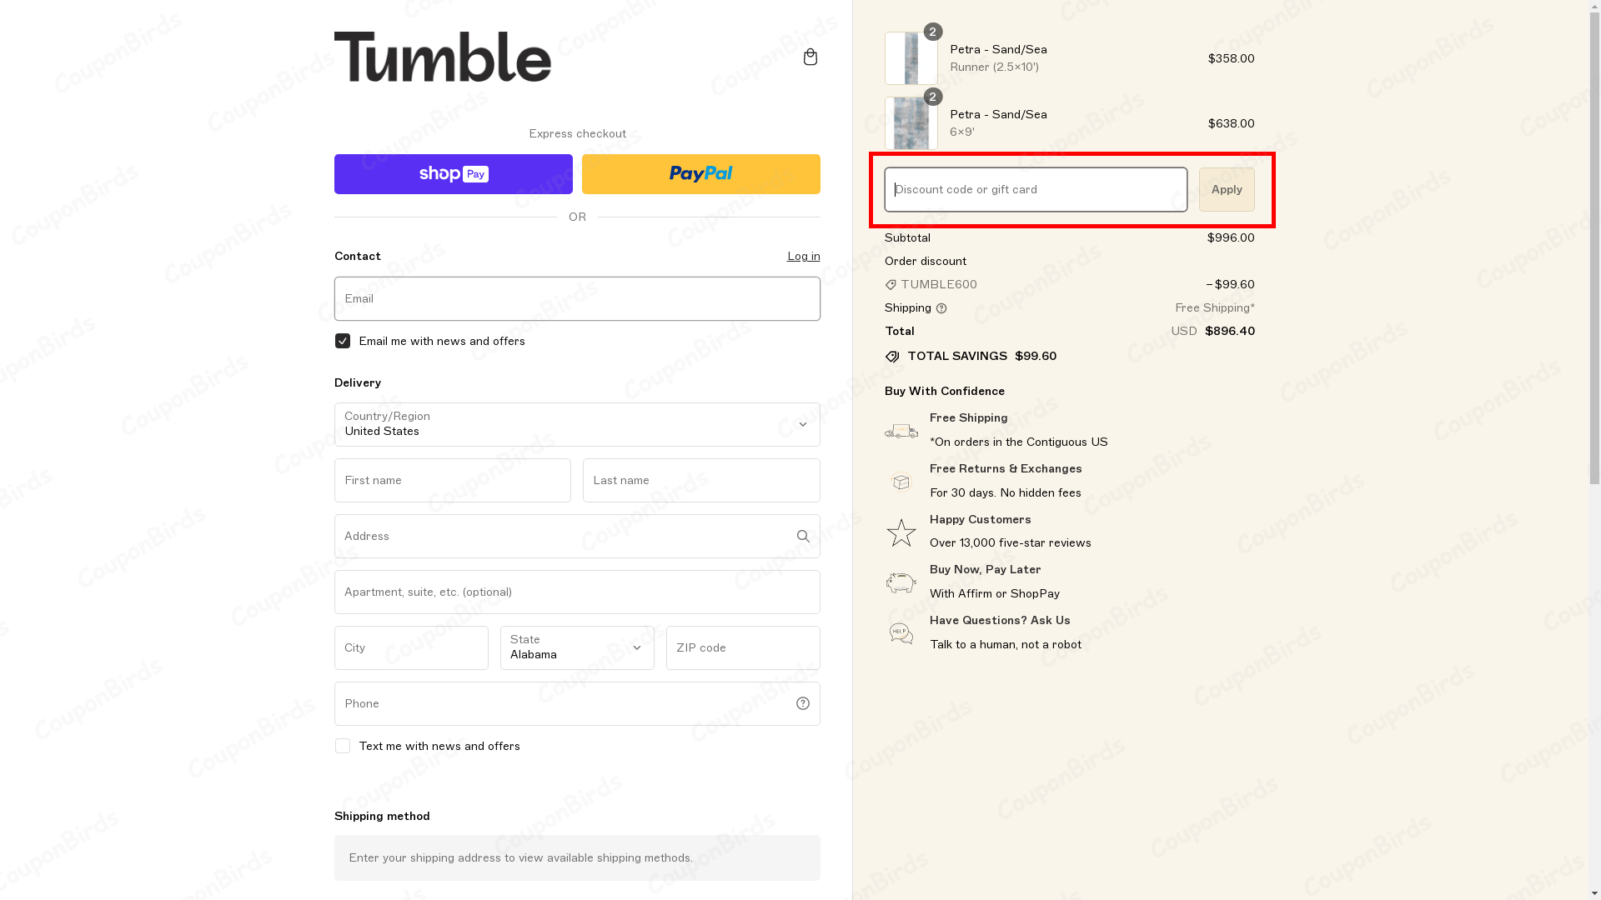Image resolution: width=1601 pixels, height=900 pixels.
Task: Follow the Log in link
Action: pos(804,256)
